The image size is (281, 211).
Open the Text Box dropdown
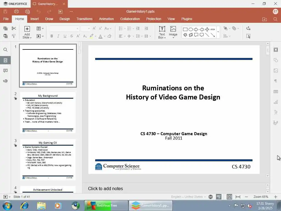tap(162, 37)
